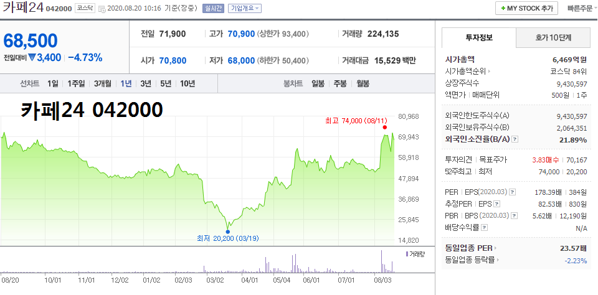Select the 10년 line chart period

click(x=187, y=83)
